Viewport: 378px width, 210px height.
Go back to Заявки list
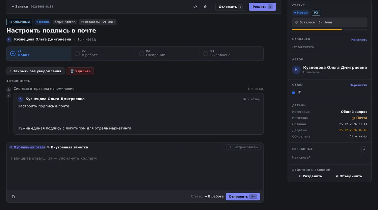pos(20,7)
